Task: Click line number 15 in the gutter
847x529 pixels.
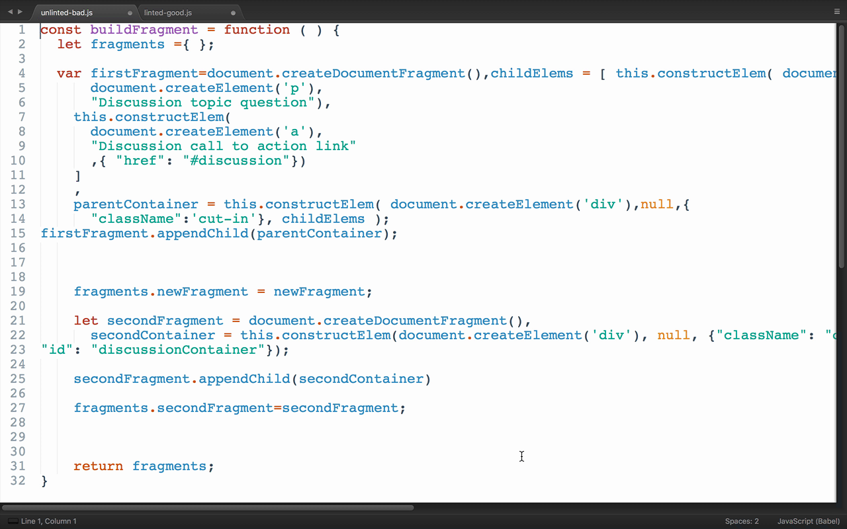Action: (19, 233)
